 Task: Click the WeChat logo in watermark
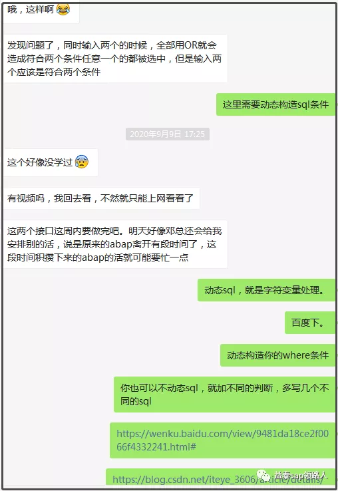tap(263, 476)
